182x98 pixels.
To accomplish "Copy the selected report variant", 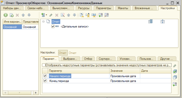I will tap(12, 15).
